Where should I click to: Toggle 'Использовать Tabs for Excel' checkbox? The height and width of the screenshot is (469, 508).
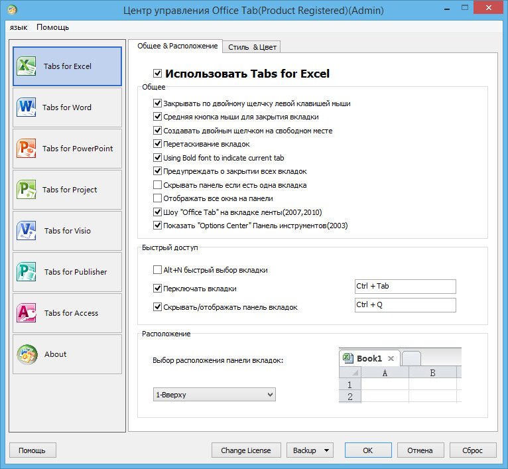pyautogui.click(x=157, y=73)
